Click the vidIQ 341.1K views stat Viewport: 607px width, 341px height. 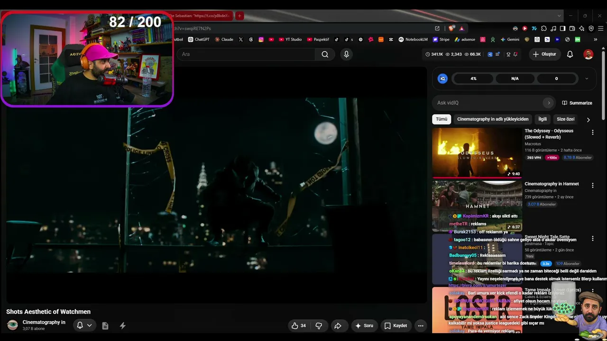pyautogui.click(x=434, y=54)
